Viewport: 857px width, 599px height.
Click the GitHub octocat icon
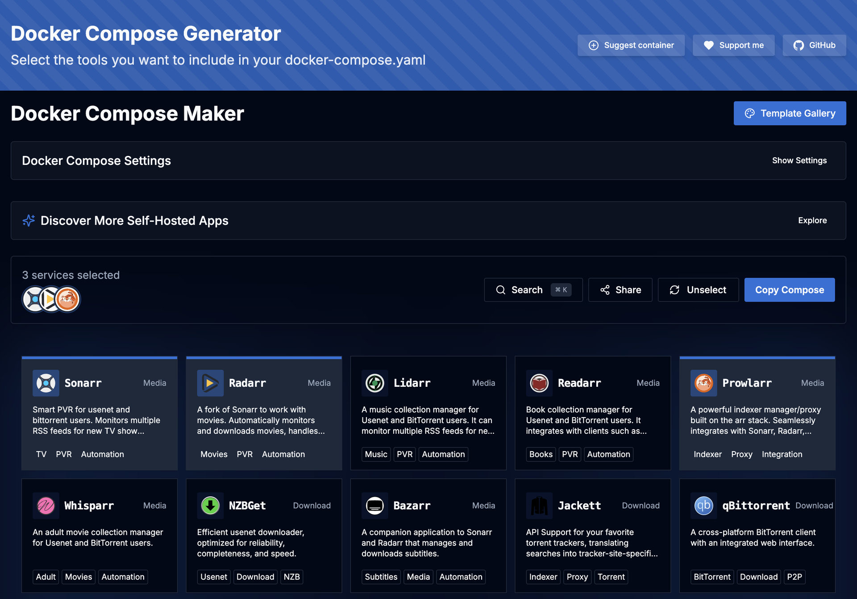799,45
